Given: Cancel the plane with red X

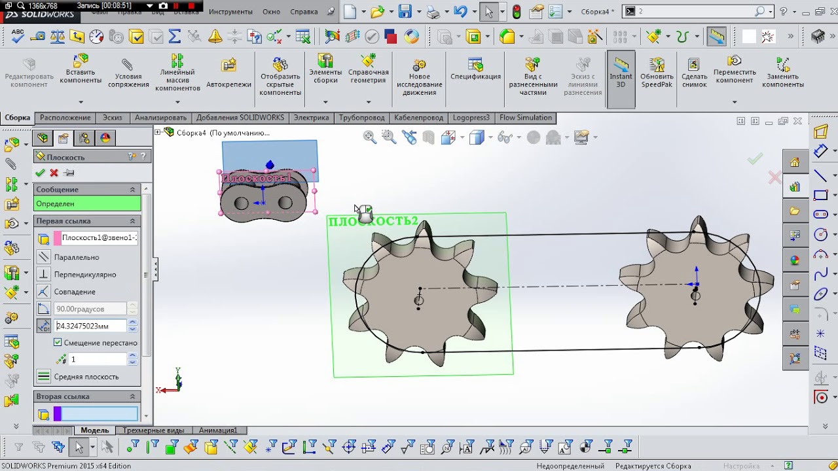Looking at the screenshot, I should (x=54, y=173).
